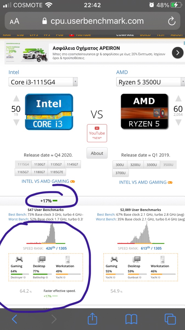Show open tabs in Safari
This screenshot has width=185, height=330.
point(170,319)
